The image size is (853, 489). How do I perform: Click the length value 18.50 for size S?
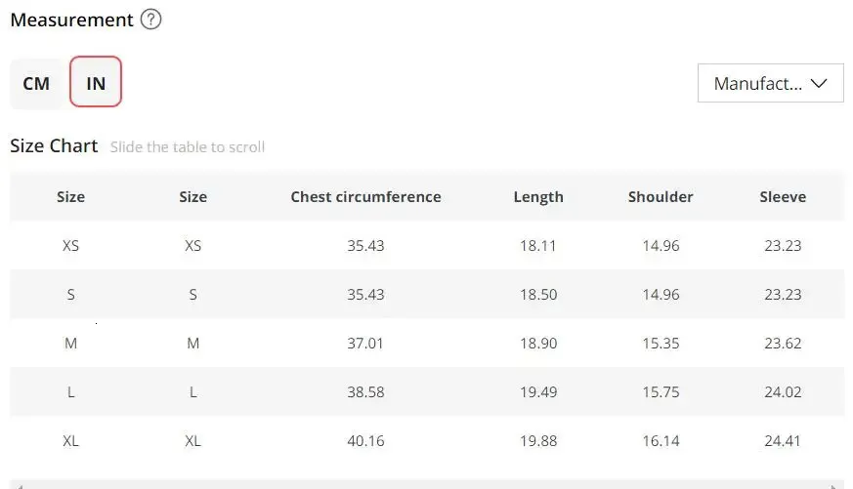538,295
